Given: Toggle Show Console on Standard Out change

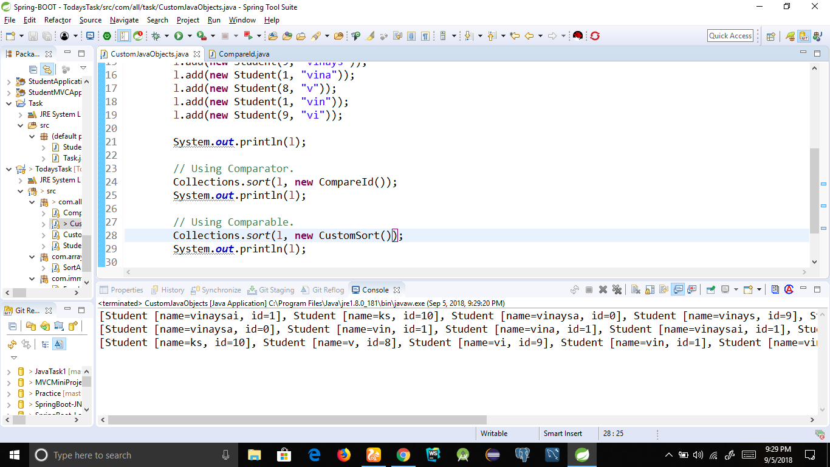Looking at the screenshot, I should [x=677, y=290].
